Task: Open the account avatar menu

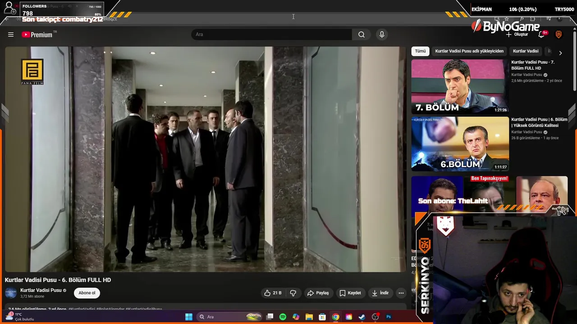Action: click(559, 35)
